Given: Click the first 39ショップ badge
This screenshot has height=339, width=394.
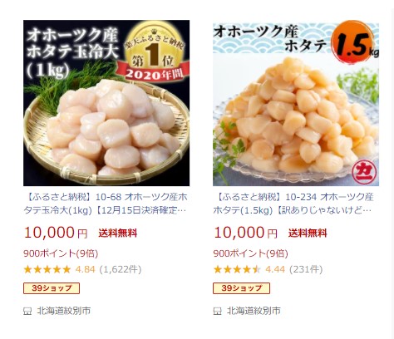Looking at the screenshot, I should pos(52,288).
